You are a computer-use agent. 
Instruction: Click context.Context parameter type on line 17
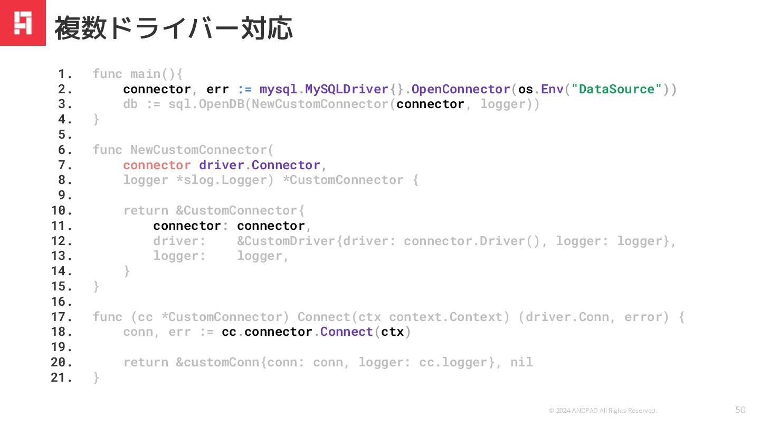tap(449, 317)
